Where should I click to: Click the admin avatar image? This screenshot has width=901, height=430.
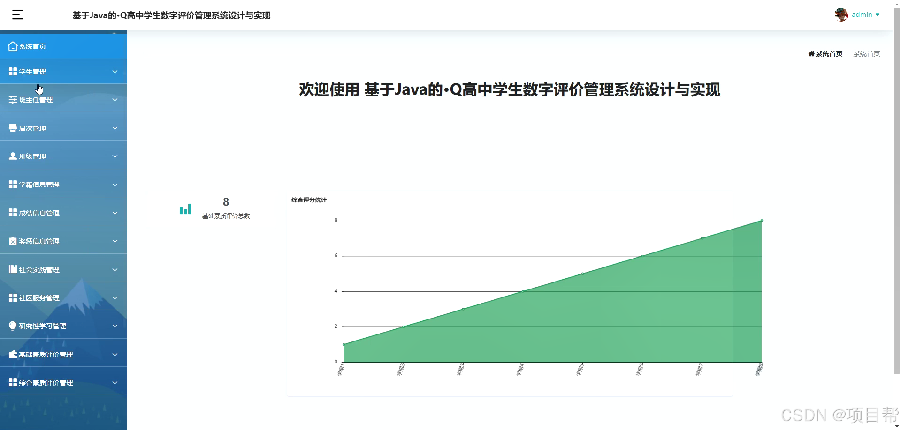pyautogui.click(x=841, y=15)
